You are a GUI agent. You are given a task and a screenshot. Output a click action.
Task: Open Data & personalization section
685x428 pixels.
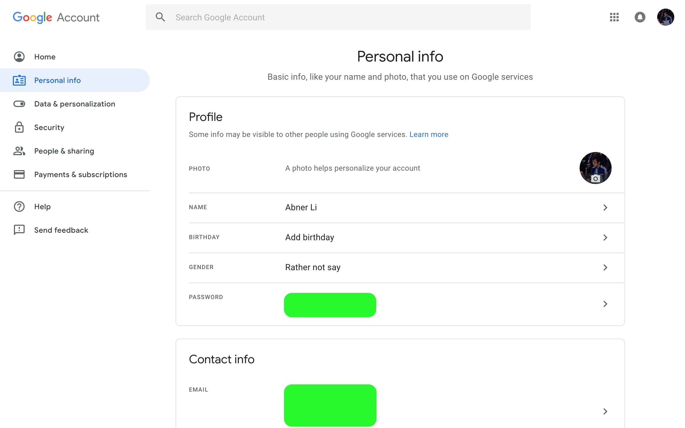pos(74,104)
